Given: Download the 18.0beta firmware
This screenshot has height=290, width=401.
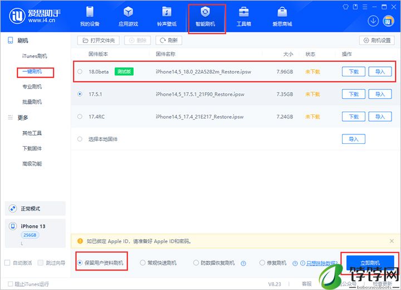Looking at the screenshot, I should (354, 72).
